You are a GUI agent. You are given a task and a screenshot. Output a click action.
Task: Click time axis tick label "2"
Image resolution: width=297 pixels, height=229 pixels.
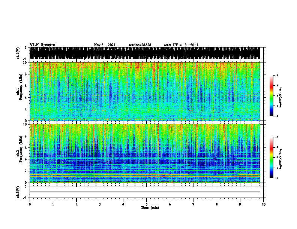76,204
